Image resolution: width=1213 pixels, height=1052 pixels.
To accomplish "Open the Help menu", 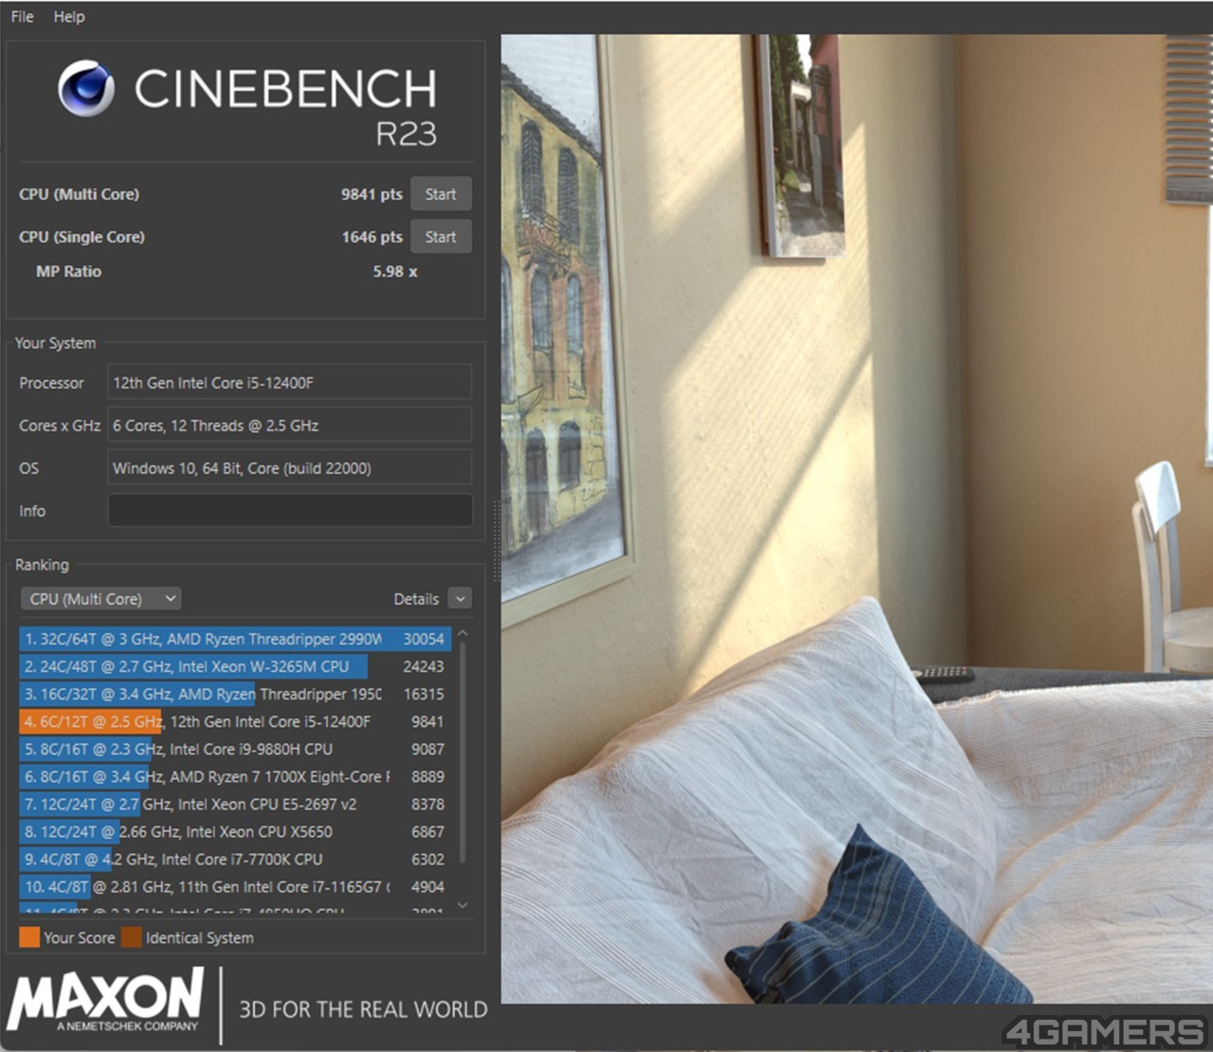I will click(x=68, y=16).
